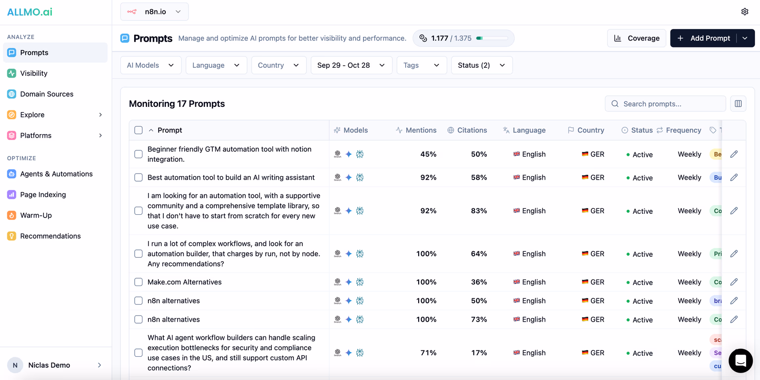Check the charges-by-run prompt checkbox
The height and width of the screenshot is (380, 760).
[x=139, y=254]
